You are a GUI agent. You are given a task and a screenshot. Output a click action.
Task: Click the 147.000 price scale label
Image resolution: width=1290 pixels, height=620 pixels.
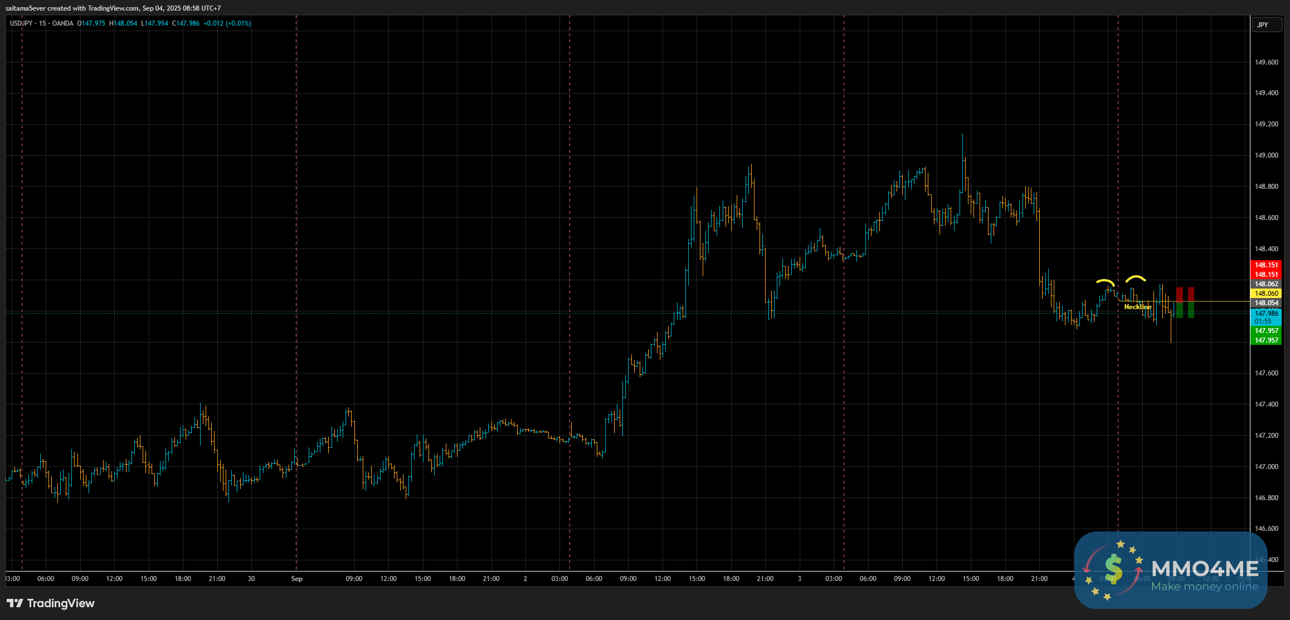(1266, 467)
